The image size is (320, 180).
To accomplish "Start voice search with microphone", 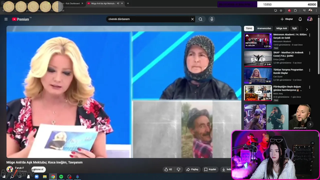I will pyautogui.click(x=212, y=19).
